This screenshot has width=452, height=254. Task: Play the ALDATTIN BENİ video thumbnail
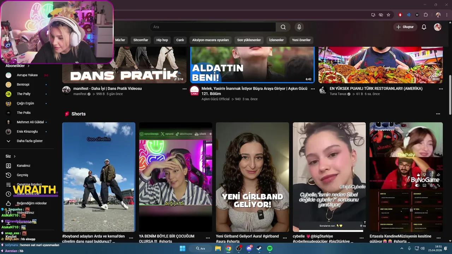[x=252, y=65]
